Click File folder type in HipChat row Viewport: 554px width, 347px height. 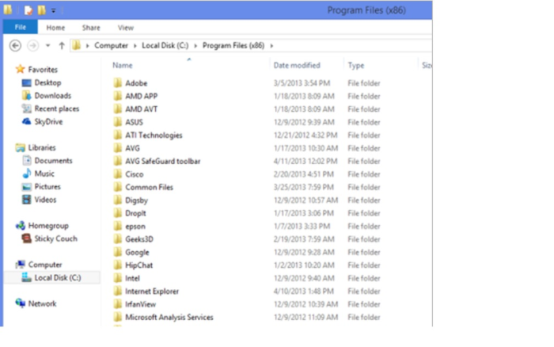pos(364,265)
